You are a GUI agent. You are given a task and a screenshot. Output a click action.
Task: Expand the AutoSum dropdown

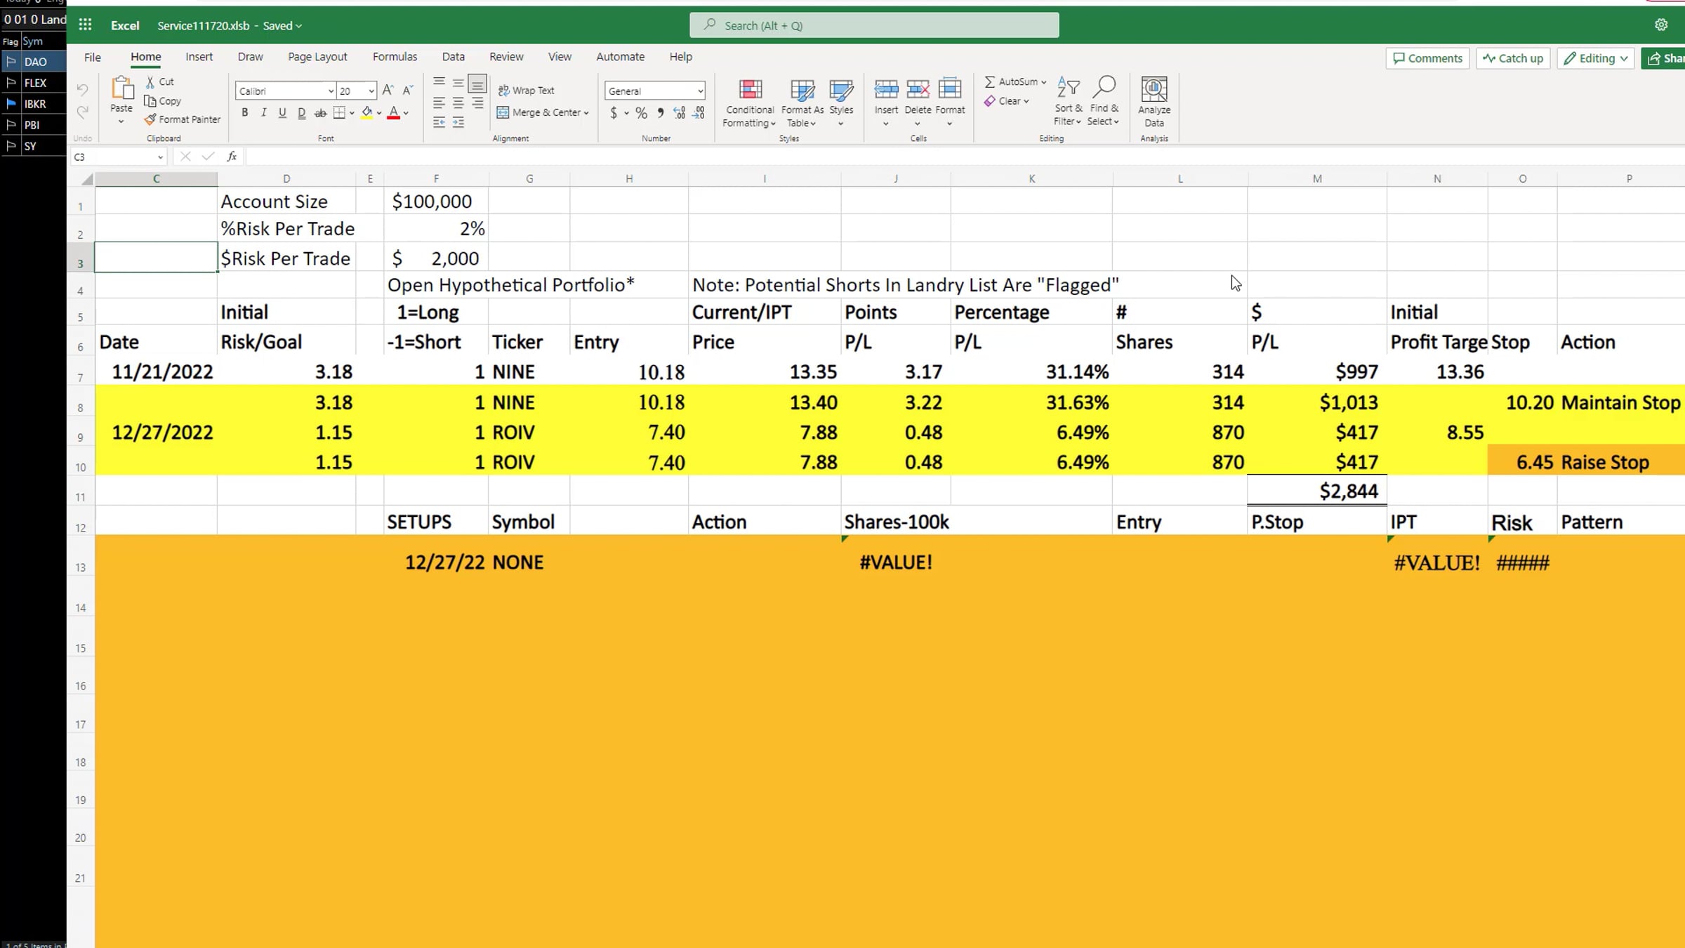tap(1044, 82)
